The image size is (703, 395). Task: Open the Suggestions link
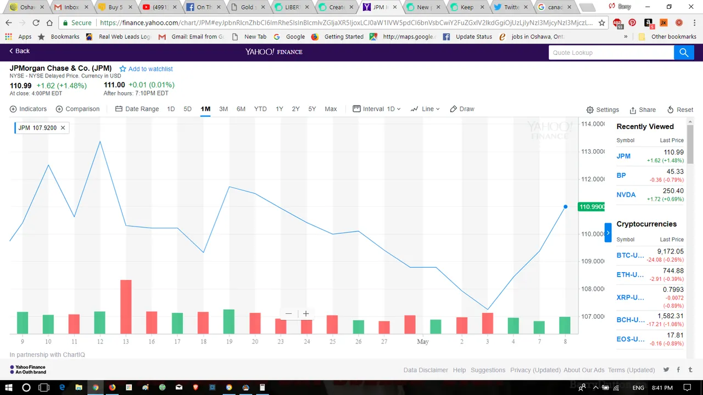click(x=488, y=370)
